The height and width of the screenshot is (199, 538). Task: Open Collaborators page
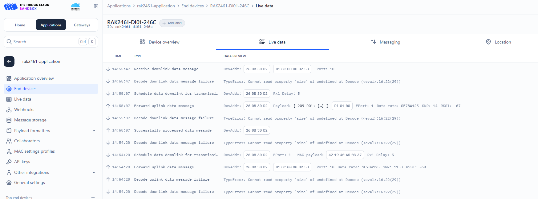point(27,141)
